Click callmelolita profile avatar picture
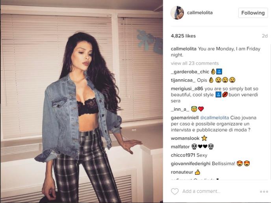271x203 pixels. tap(177, 13)
